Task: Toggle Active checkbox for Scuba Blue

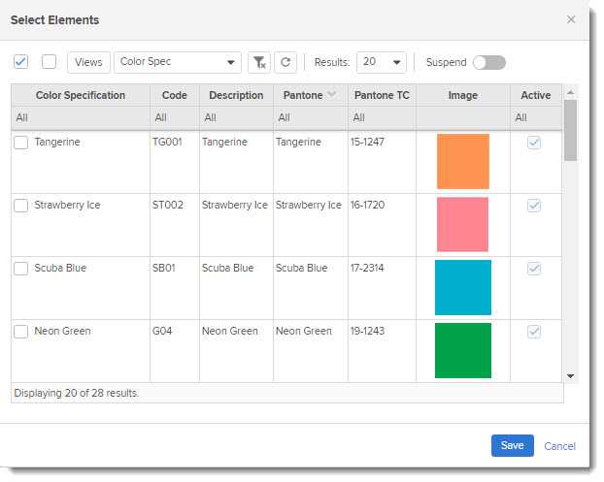Action: pos(534,269)
